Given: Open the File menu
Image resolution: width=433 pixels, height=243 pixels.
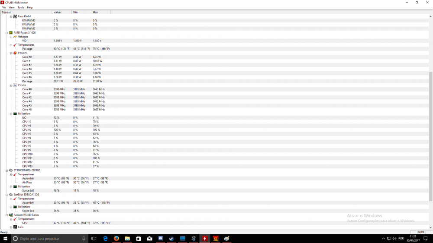Looking at the screenshot, I should (3, 7).
